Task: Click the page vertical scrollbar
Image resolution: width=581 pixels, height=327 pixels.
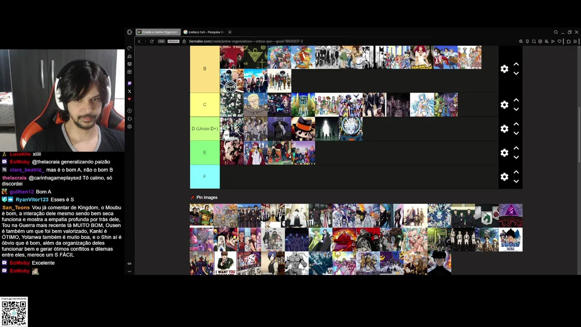Action: pos(579,134)
